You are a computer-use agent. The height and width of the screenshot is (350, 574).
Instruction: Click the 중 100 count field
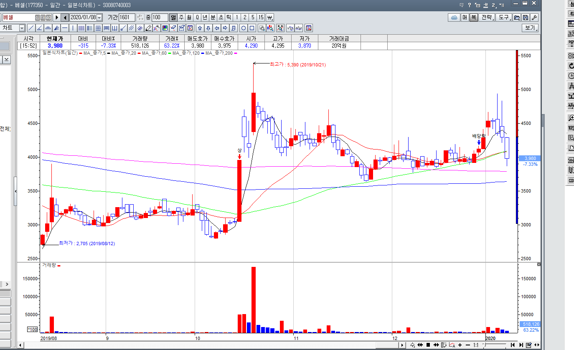point(160,18)
